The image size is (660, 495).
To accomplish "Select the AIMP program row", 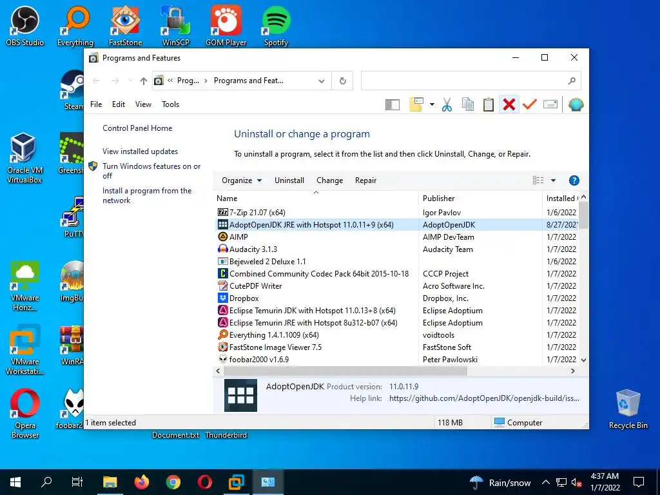I will (x=396, y=237).
